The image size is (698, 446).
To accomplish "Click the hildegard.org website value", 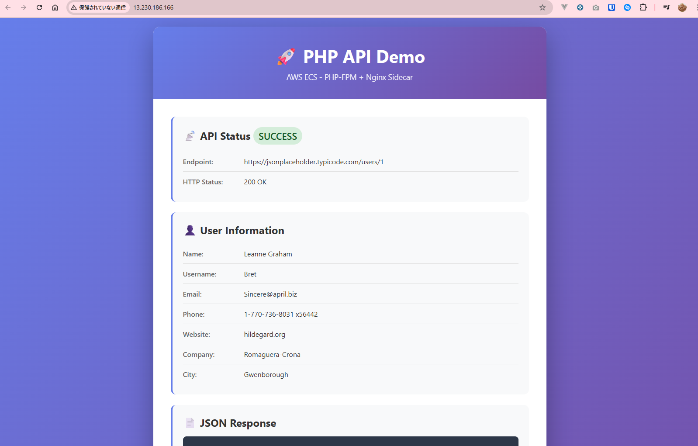I will [x=264, y=335].
